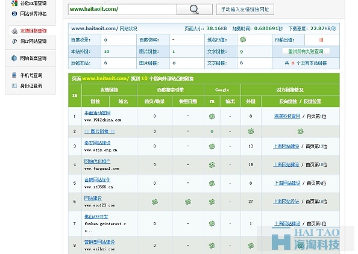The height and width of the screenshot is (254, 358).
Task: Open the 上海网站设计 backlink in row 6
Action: click(x=286, y=202)
